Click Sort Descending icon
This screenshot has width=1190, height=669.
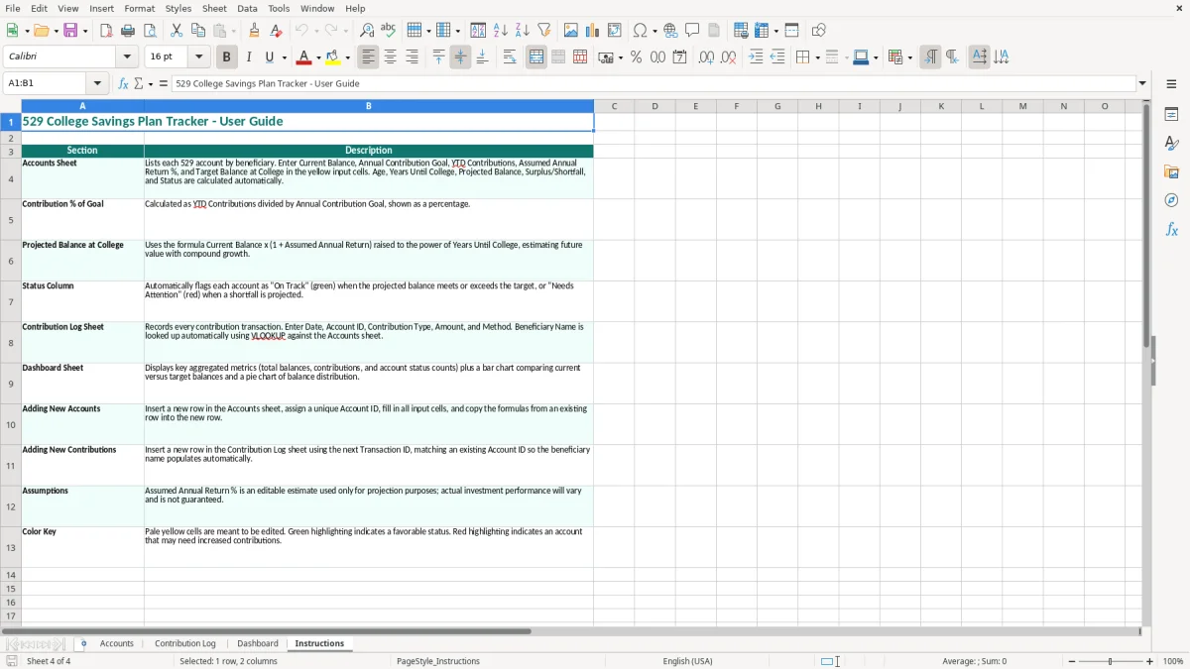pyautogui.click(x=523, y=31)
